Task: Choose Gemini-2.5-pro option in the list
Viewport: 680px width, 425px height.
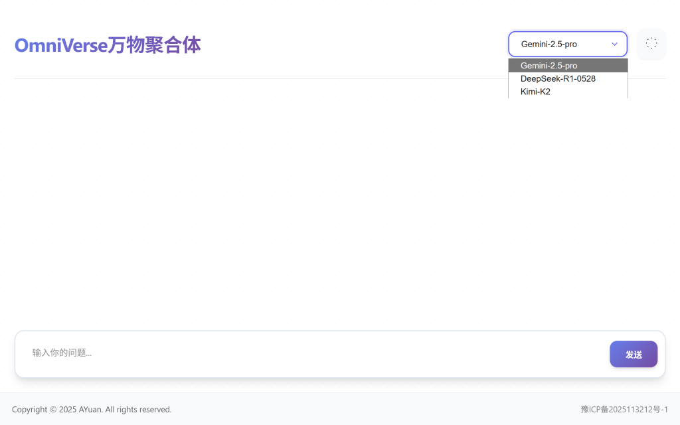Action: pyautogui.click(x=568, y=66)
